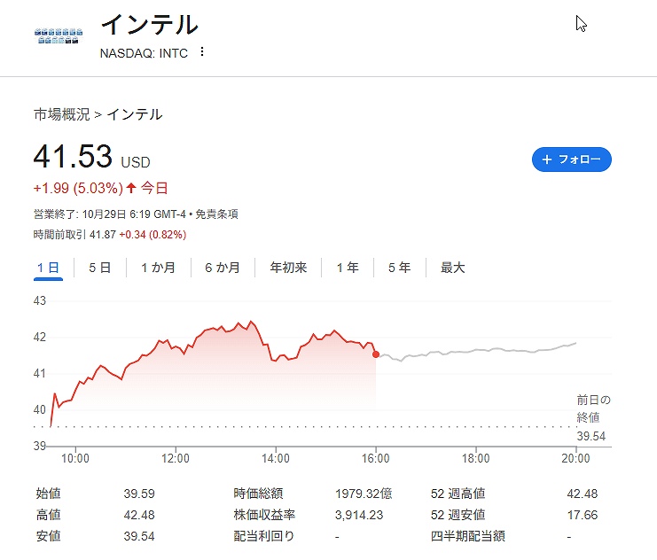Open the 市場概況 breadcrumb link

point(61,114)
